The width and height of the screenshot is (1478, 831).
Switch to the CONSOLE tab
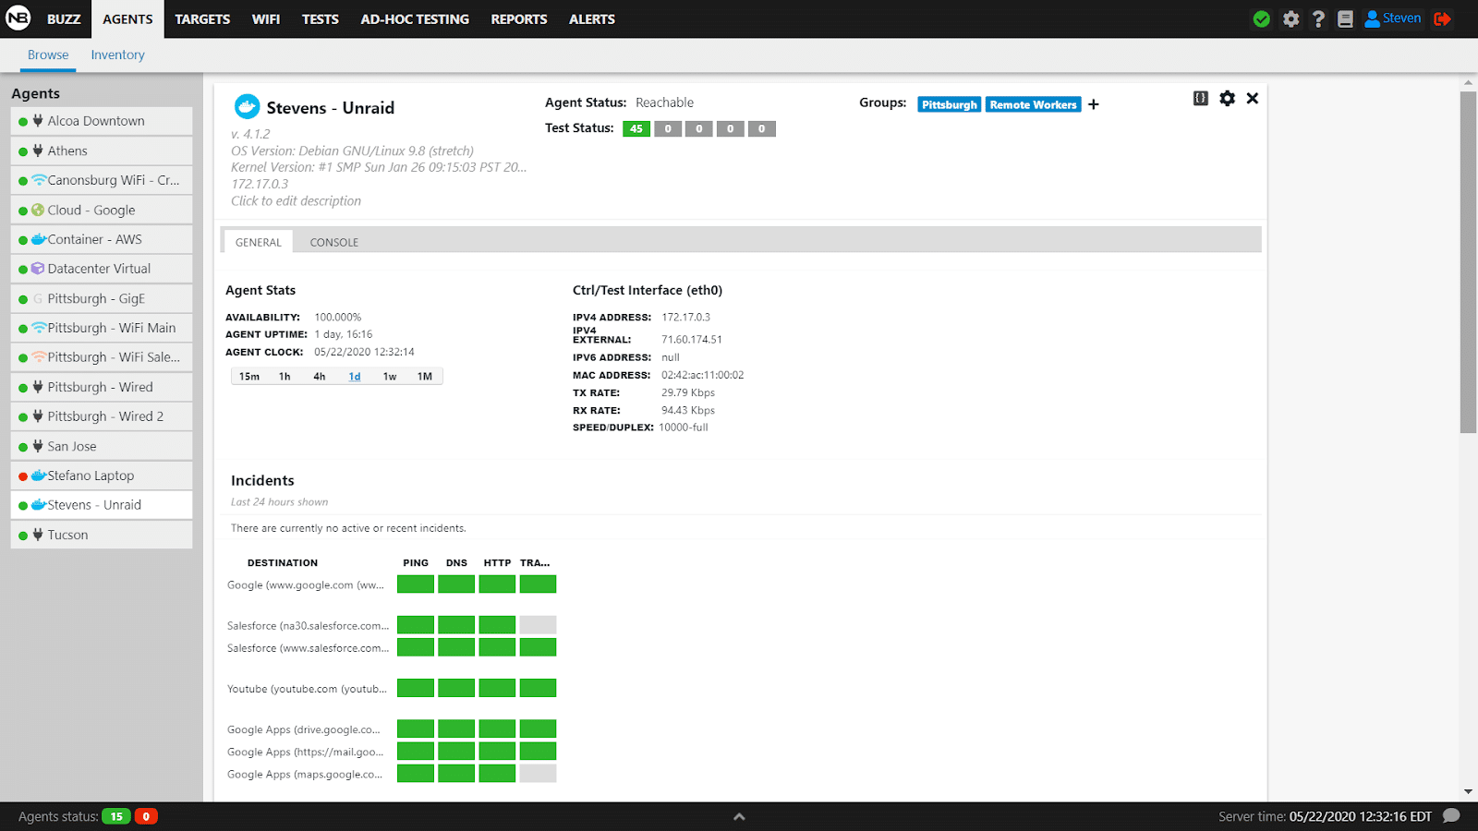click(x=333, y=243)
